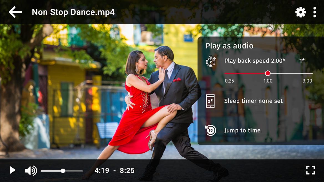Viewport: 324px width, 182px height.
Task: Click the rewind-10 jump icon
Action: pos(211,130)
